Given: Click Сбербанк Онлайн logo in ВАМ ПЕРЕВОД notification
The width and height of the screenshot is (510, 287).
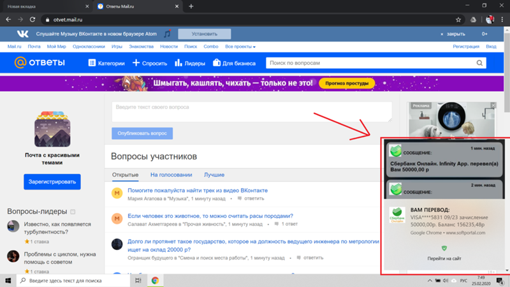Looking at the screenshot, I should coord(397,215).
